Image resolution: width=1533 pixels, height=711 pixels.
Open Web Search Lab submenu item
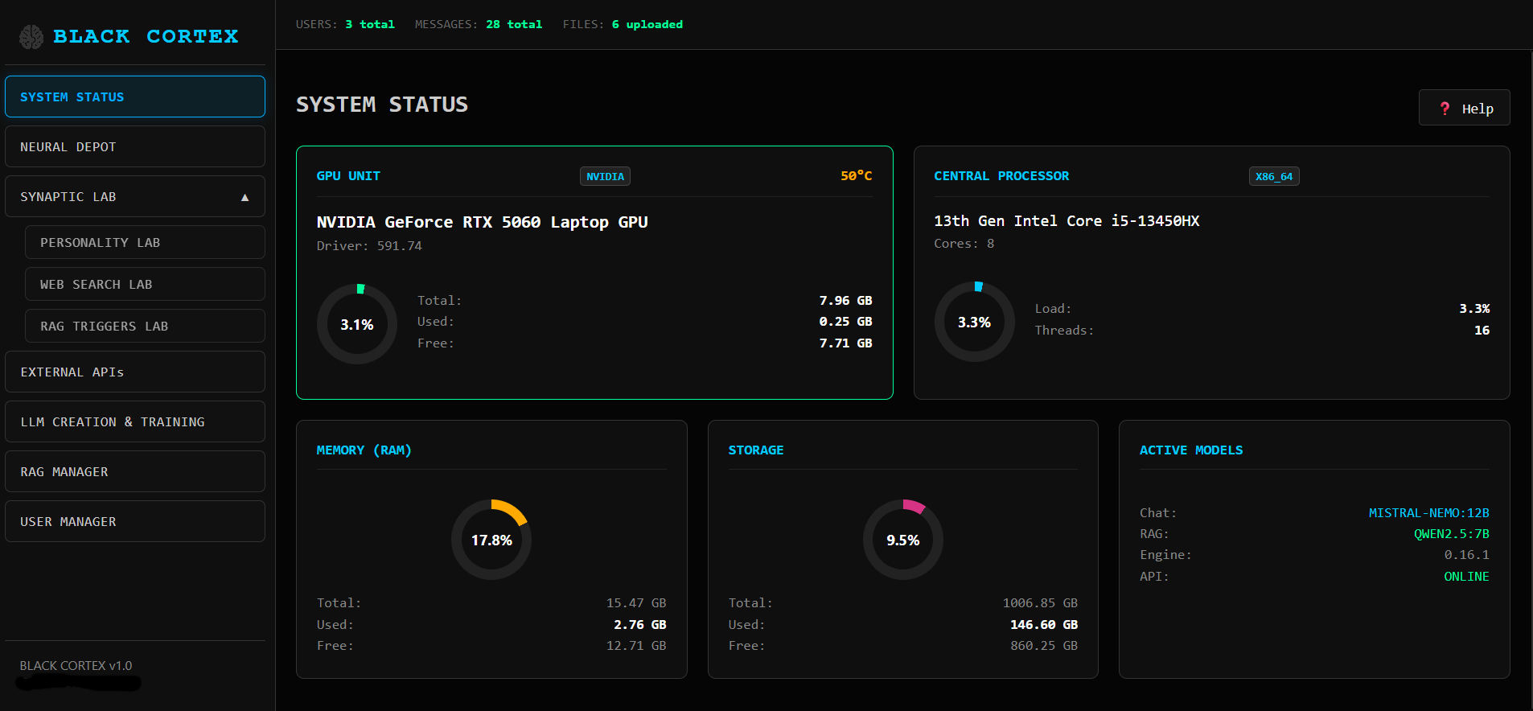click(x=145, y=285)
